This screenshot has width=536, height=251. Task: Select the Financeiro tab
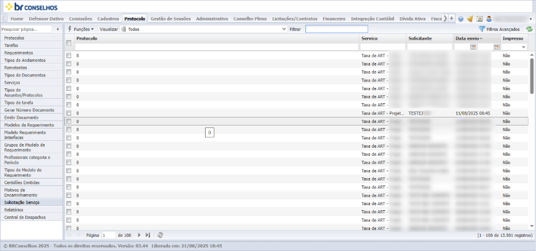tap(334, 19)
